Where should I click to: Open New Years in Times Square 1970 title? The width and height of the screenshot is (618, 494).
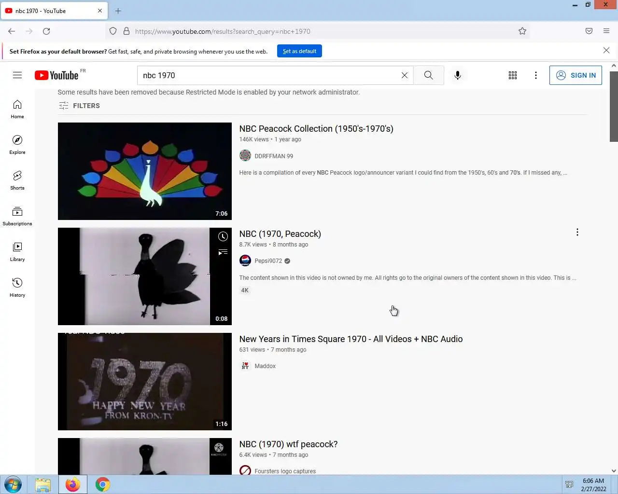pyautogui.click(x=351, y=339)
